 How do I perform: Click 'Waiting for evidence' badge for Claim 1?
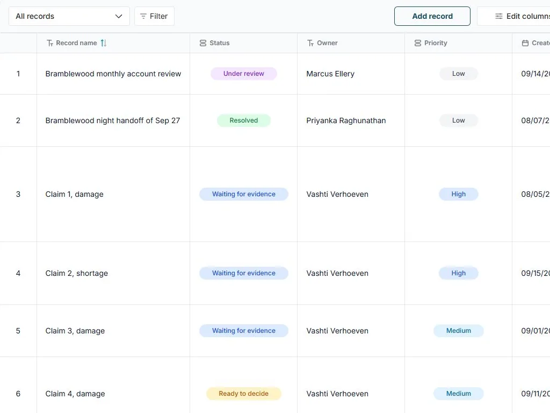pyautogui.click(x=244, y=194)
